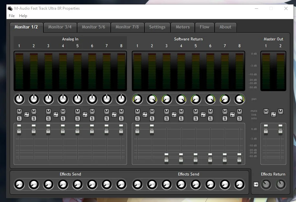Click the pan knob for Software Return 8
This screenshot has height=202, width=296.
[239, 99]
